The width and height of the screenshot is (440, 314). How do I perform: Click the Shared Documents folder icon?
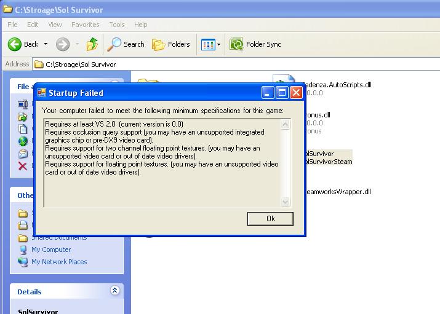(23, 238)
